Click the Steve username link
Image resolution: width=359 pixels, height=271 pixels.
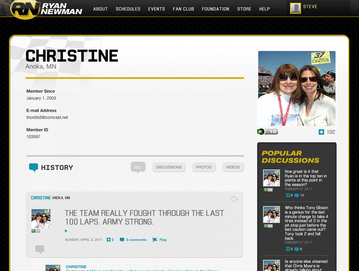(310, 7)
